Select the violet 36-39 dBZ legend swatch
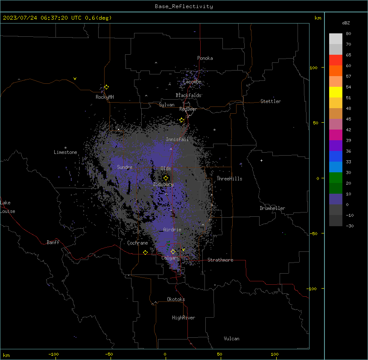 click(336, 146)
